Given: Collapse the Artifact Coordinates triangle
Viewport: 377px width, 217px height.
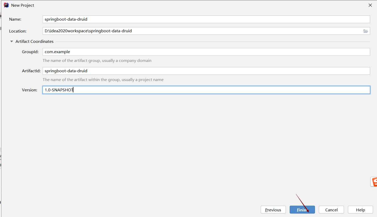Looking at the screenshot, I should pos(12,41).
